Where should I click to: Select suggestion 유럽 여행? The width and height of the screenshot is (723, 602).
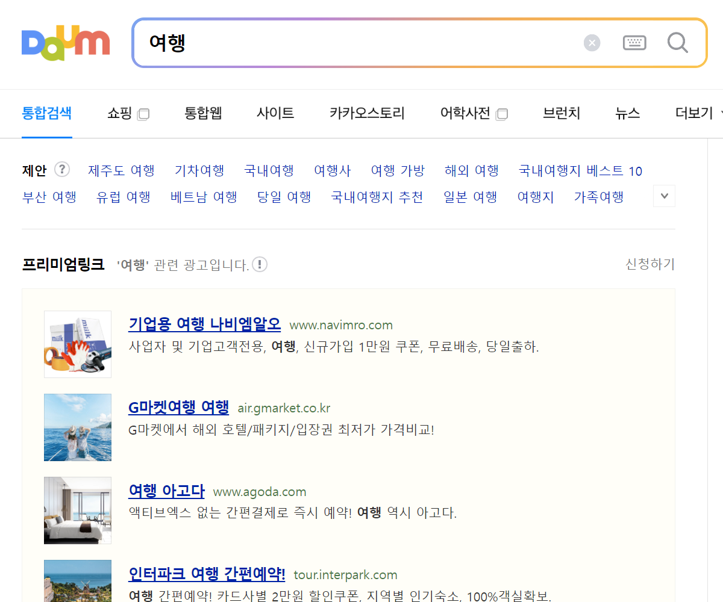(124, 197)
